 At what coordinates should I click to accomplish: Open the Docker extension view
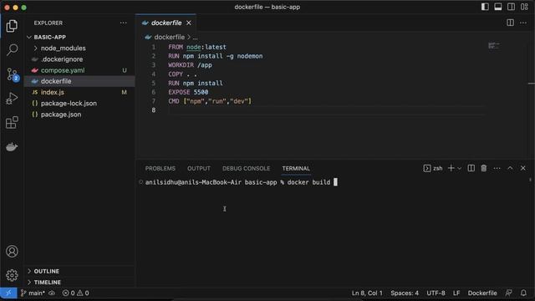pyautogui.click(x=12, y=147)
